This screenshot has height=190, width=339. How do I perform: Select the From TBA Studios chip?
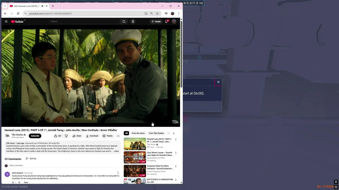pos(156,133)
